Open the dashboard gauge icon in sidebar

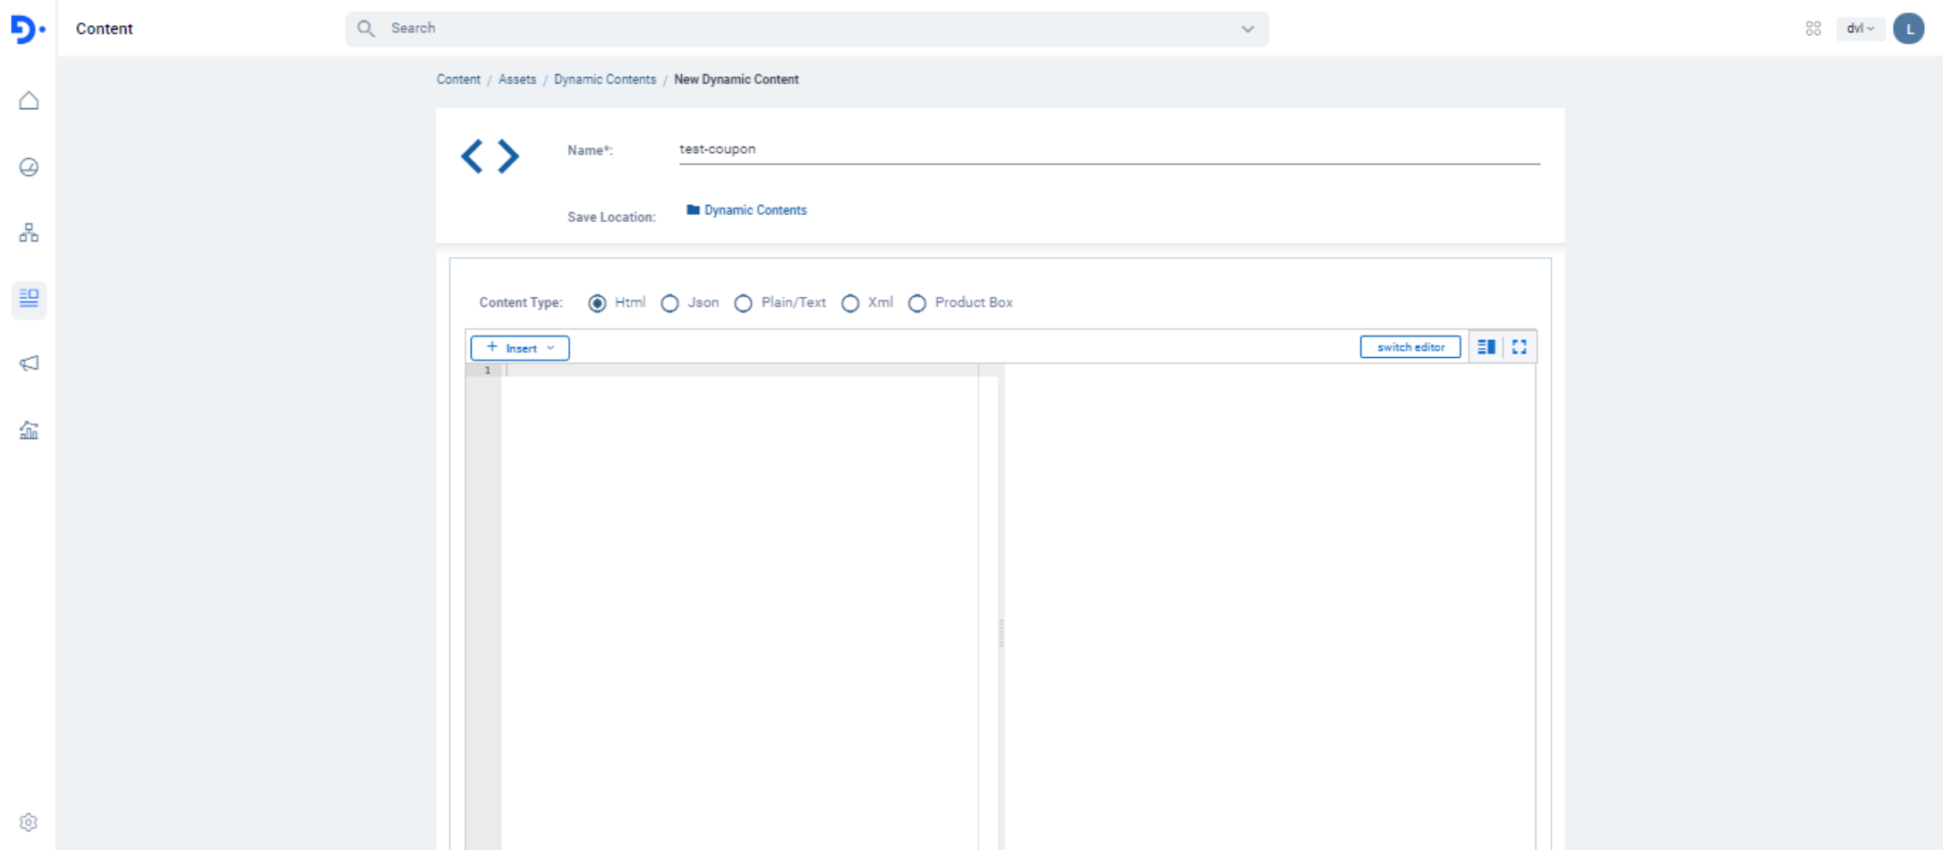click(x=29, y=167)
